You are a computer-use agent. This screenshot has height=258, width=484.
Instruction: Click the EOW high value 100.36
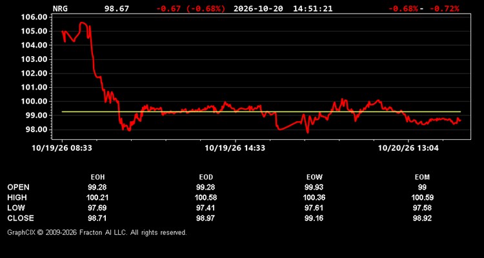coord(314,197)
